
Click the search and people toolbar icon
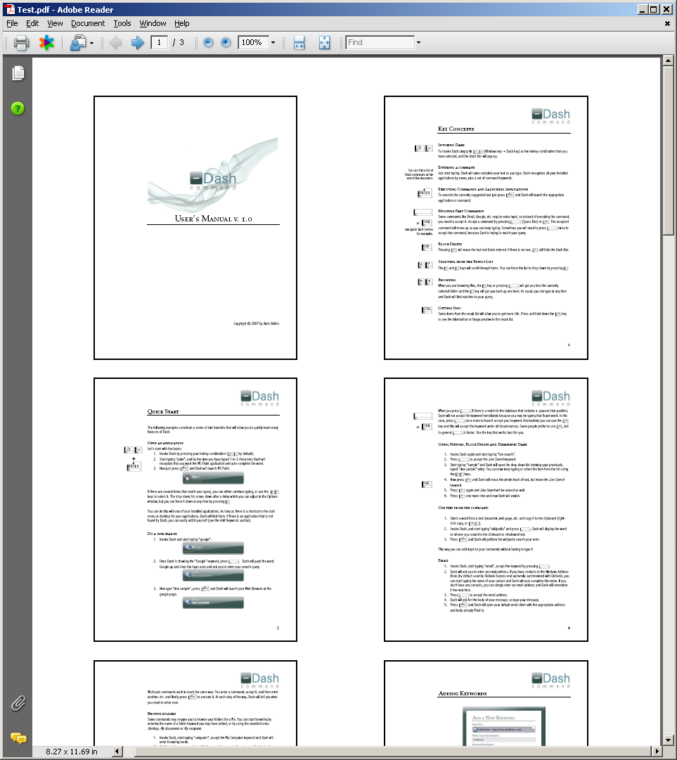click(77, 43)
